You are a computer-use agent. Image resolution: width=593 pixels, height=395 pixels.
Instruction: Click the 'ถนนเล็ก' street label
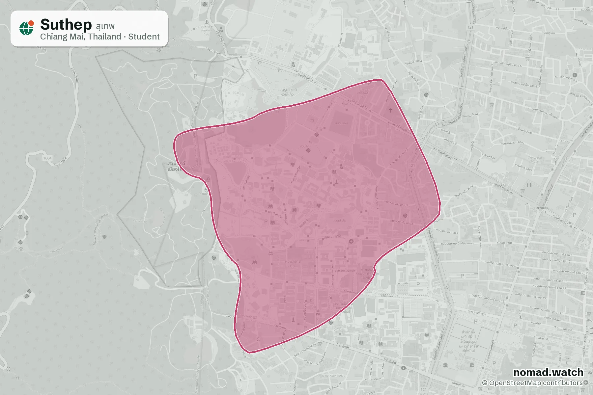click(x=403, y=283)
